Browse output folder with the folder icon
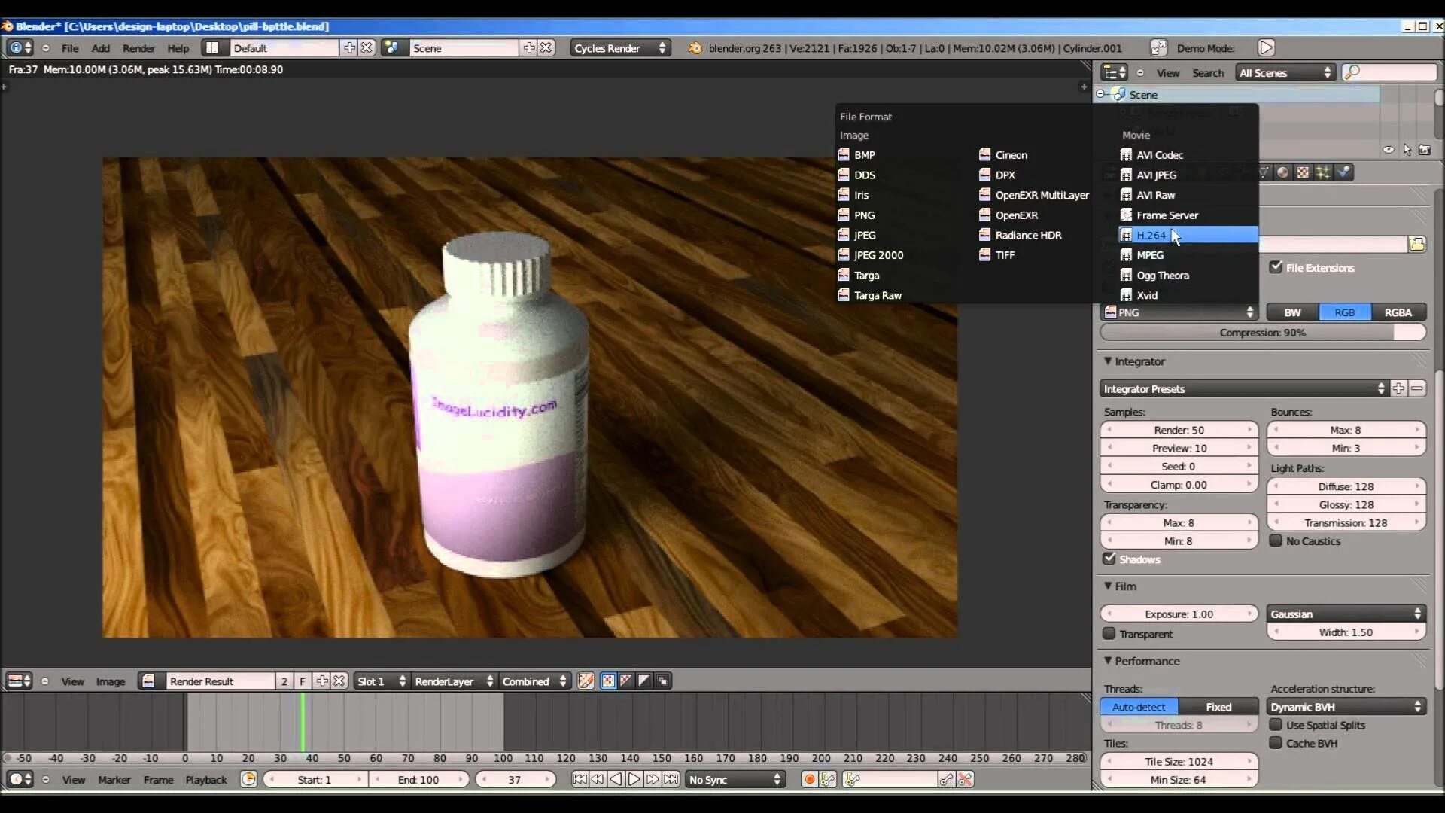Image resolution: width=1445 pixels, height=813 pixels. [1417, 244]
